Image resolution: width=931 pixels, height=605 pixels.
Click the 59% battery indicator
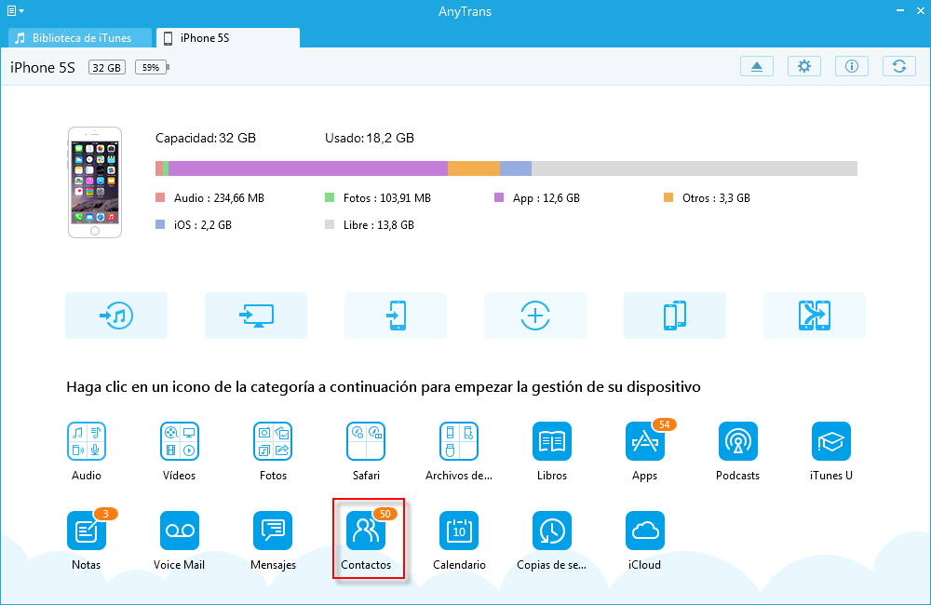152,67
